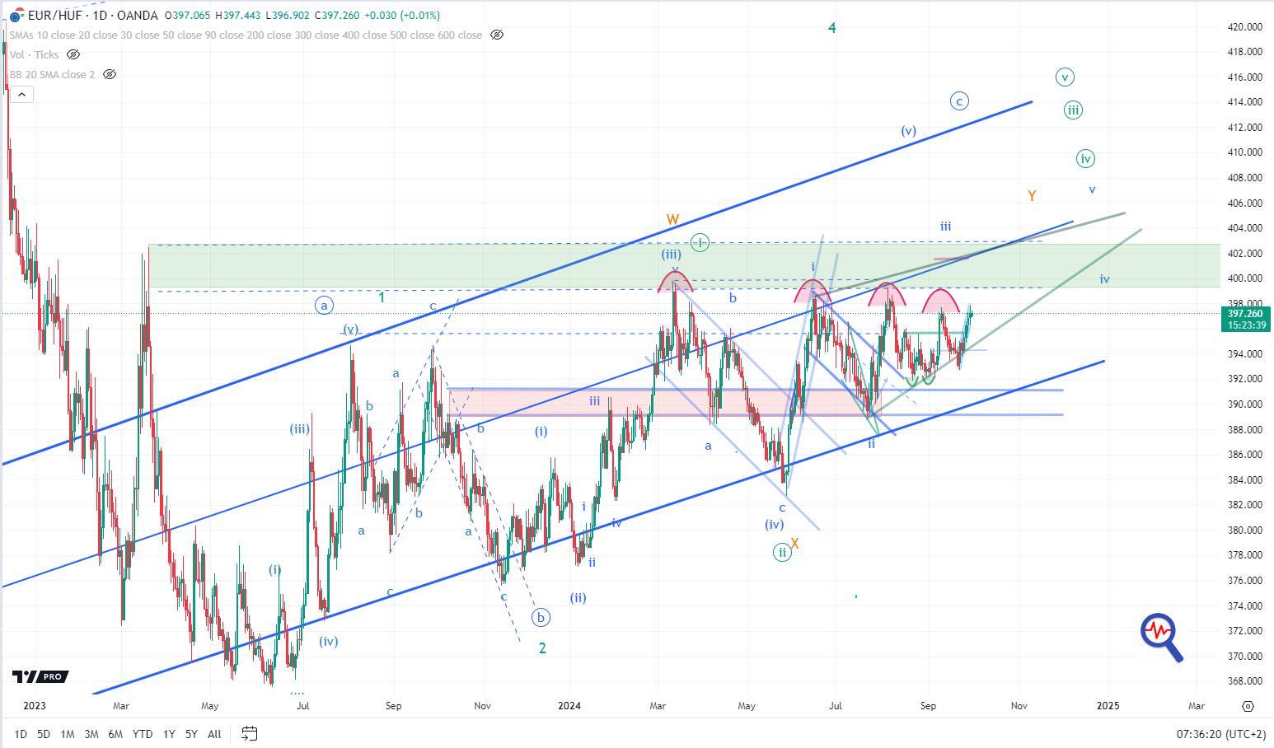Click the 2024 label on time axis
Viewport: 1274px width, 748px height.
pos(569,706)
